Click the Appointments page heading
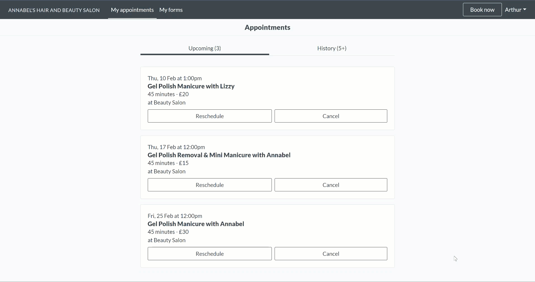This screenshot has width=535, height=282. [x=267, y=27]
